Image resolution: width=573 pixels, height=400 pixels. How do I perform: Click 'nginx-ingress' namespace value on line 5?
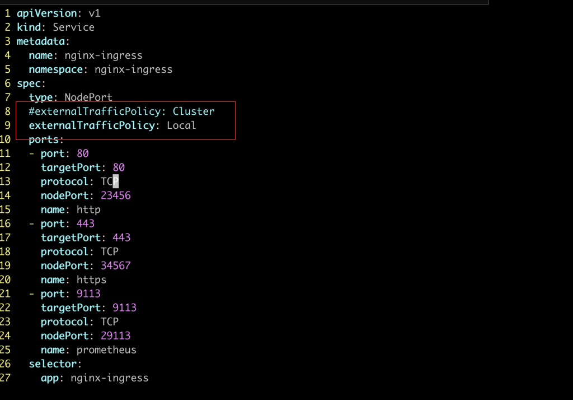(133, 69)
